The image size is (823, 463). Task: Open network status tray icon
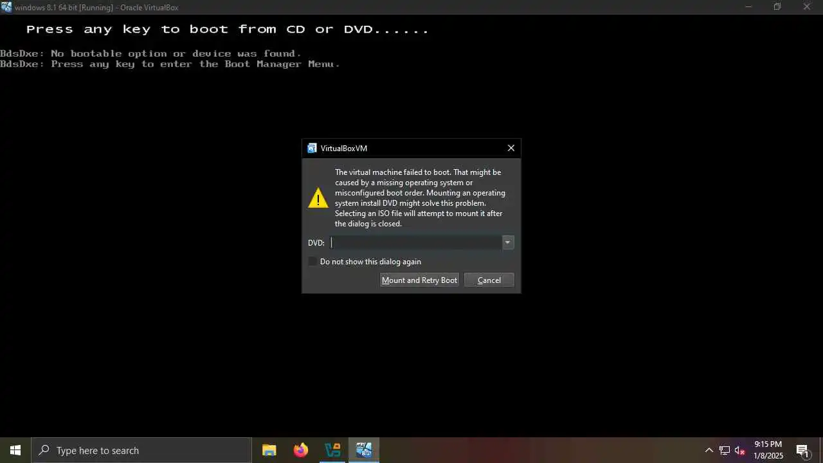coord(725,450)
